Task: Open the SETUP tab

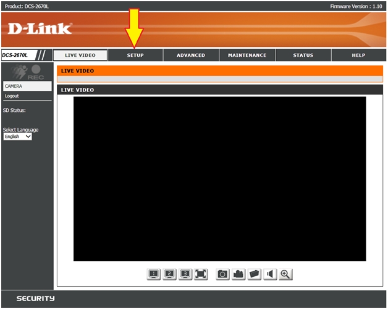Action: click(x=135, y=55)
